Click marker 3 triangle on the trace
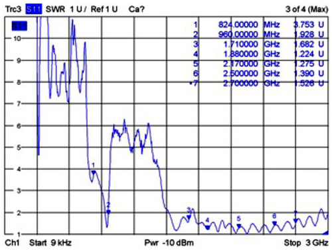Viewport: 332px width, 251px height. tap(189, 217)
